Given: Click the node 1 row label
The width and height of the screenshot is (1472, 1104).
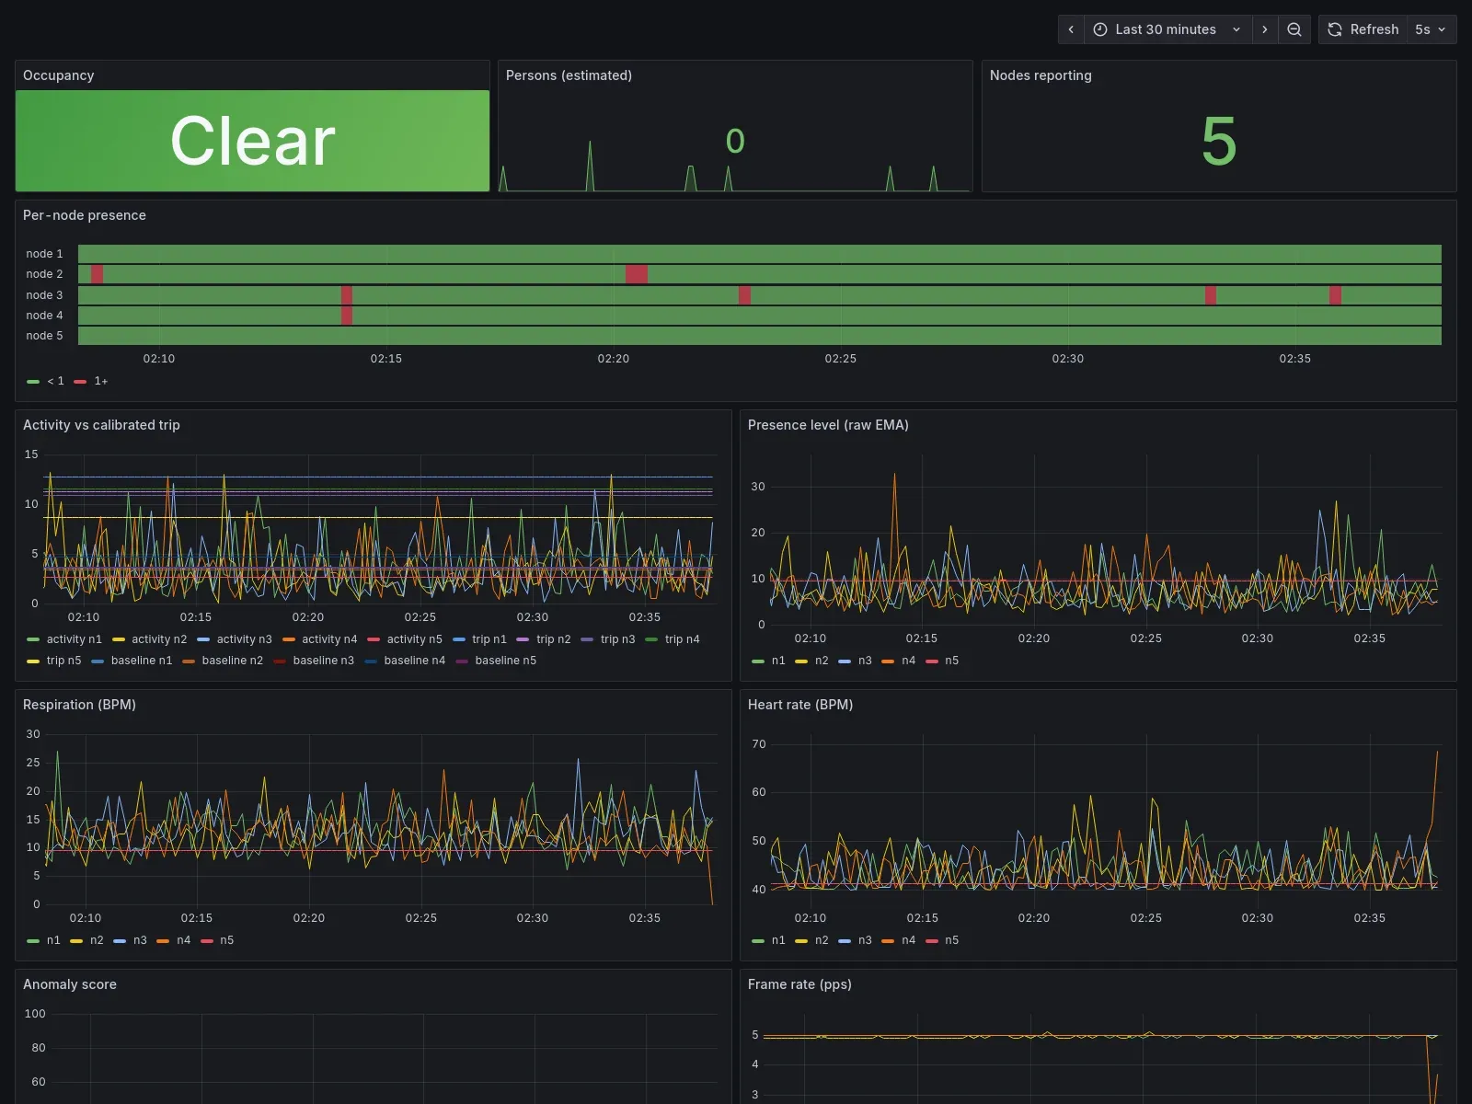Looking at the screenshot, I should tap(44, 254).
